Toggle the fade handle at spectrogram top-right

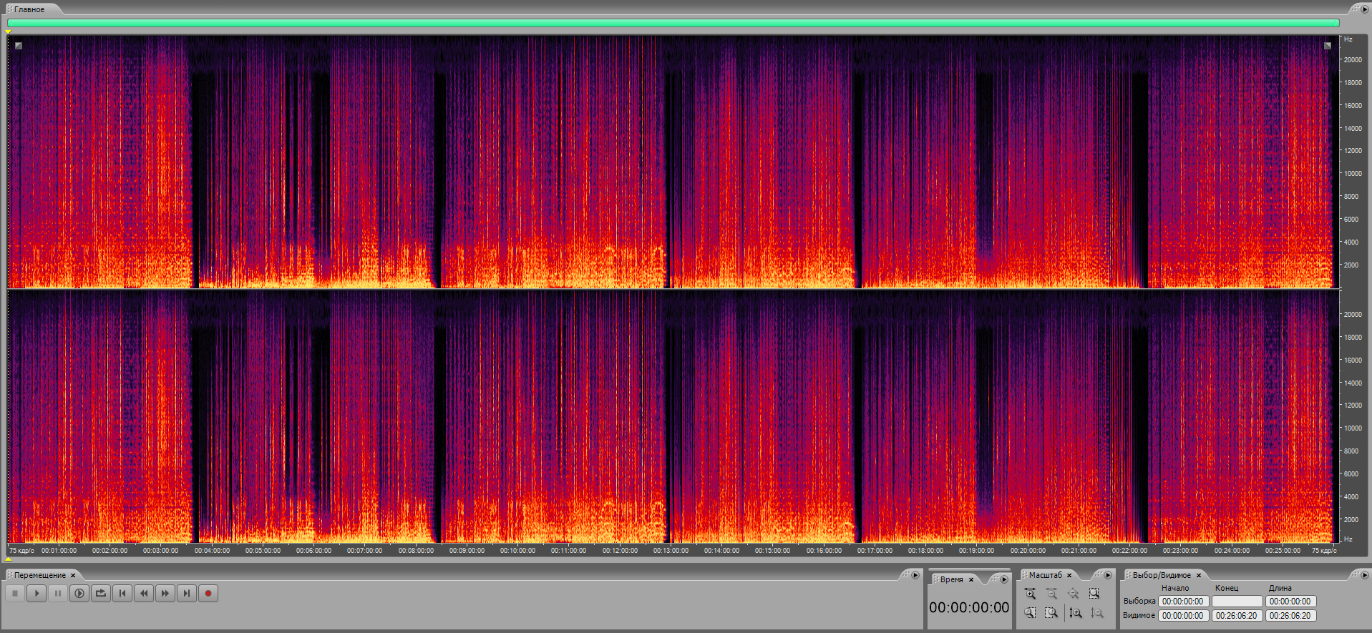click(1327, 46)
